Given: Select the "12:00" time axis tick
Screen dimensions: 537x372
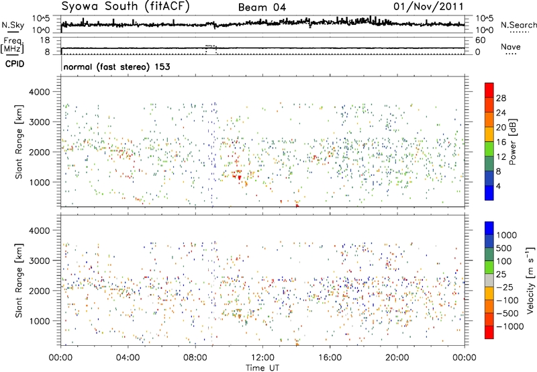Looking at the screenshot, I should pyautogui.click(x=262, y=358).
